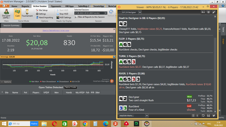This screenshot has height=127, width=226.
Task: Open Microsoft Edge from the taskbar
Action: click(106, 124)
